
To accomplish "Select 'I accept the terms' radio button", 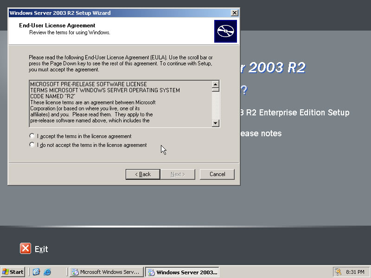I will click(32, 136).
